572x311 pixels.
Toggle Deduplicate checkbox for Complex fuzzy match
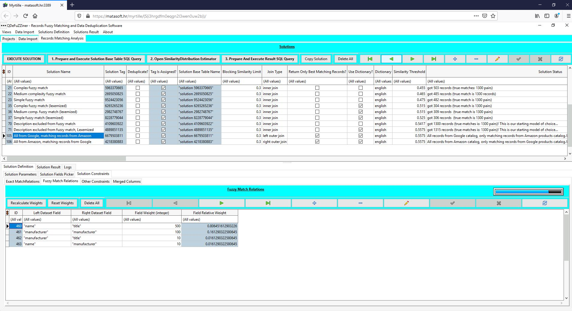tap(138, 88)
